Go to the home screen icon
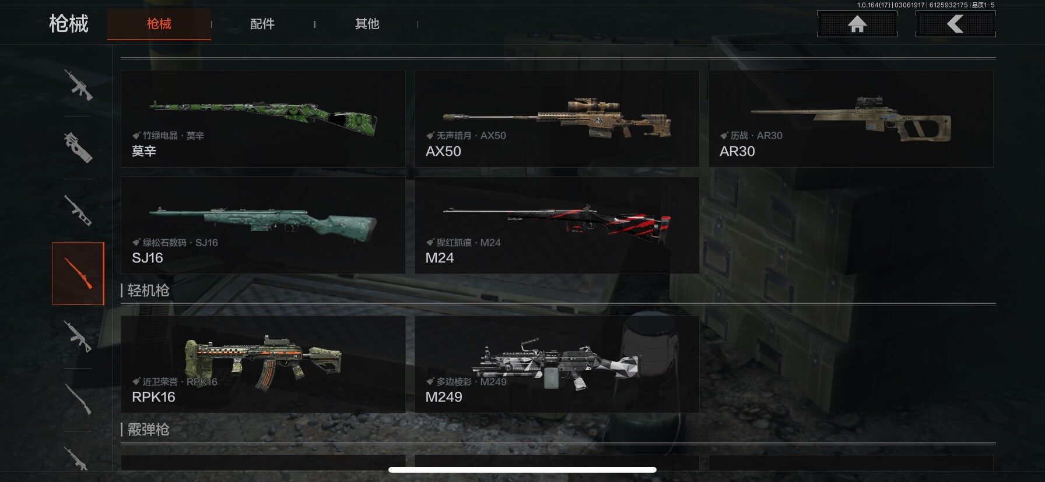The height and width of the screenshot is (482, 1045). point(857,24)
